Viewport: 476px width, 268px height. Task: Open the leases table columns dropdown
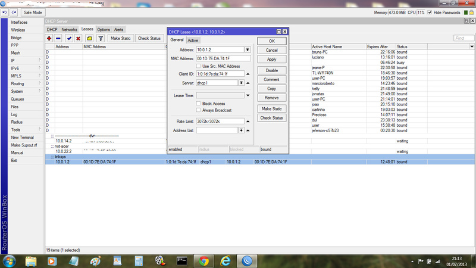coord(472,46)
